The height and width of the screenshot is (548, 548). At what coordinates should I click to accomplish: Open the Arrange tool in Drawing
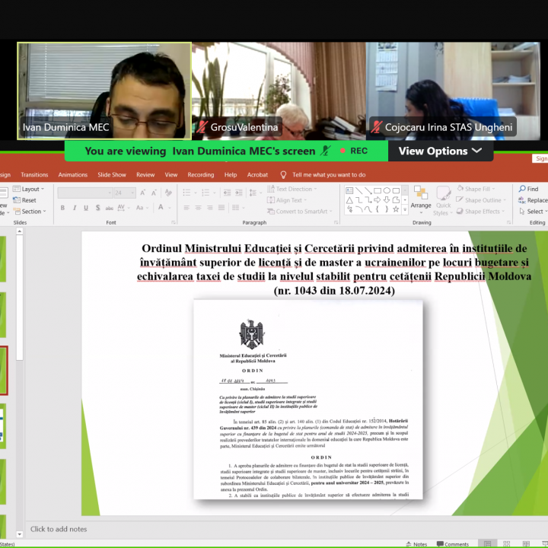[x=421, y=197]
